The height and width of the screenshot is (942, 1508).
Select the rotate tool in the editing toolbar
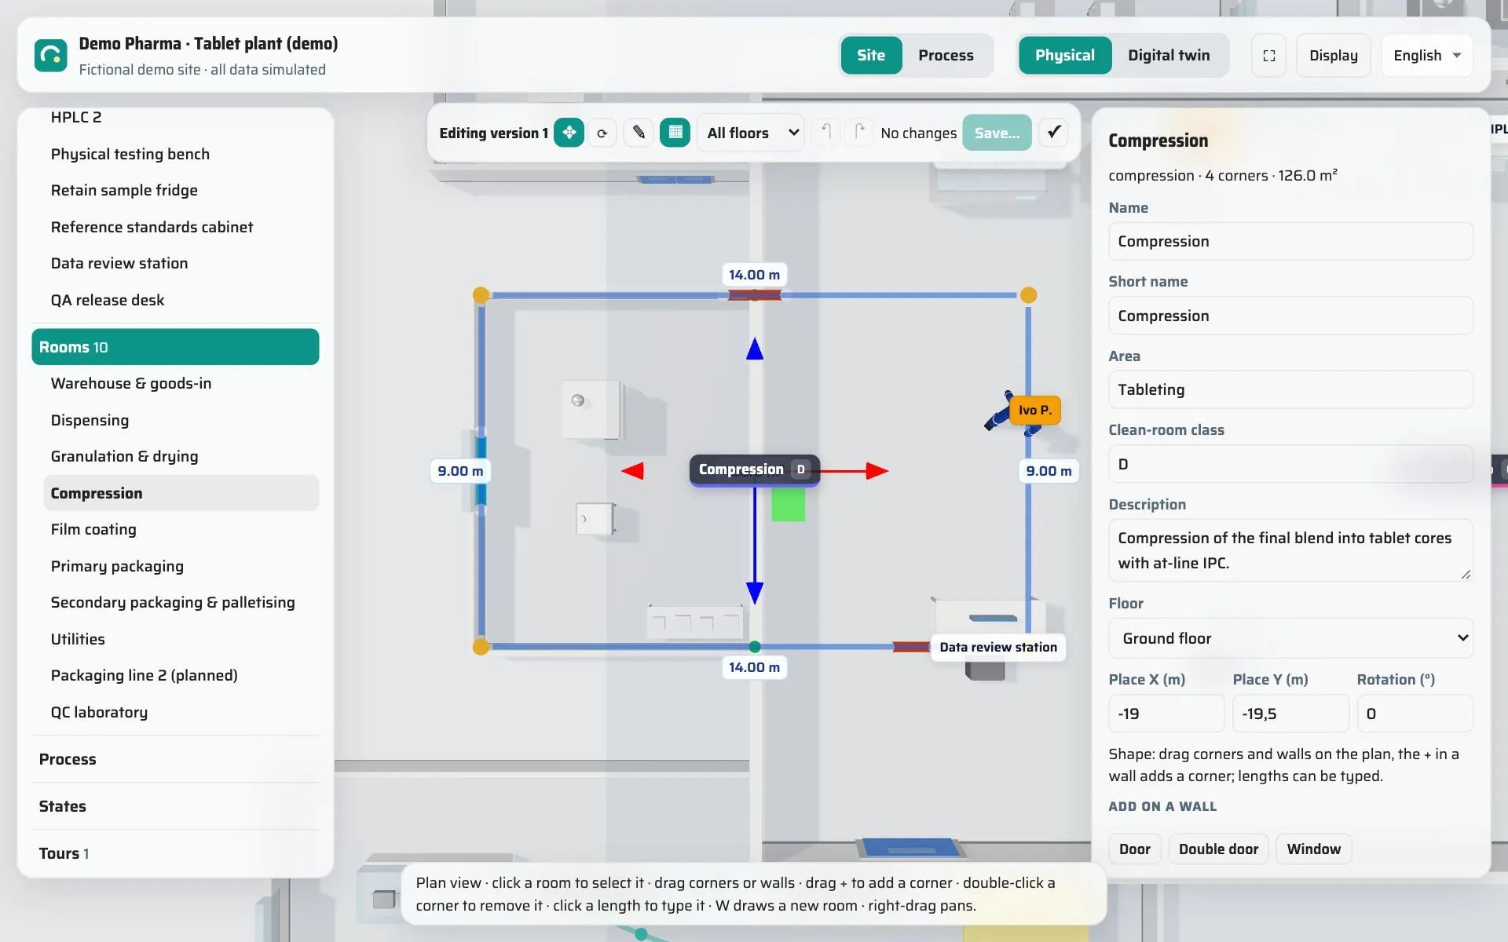(602, 133)
